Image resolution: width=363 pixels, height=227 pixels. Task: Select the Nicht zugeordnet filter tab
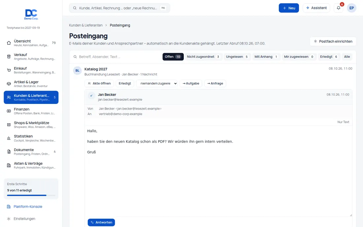point(203,57)
